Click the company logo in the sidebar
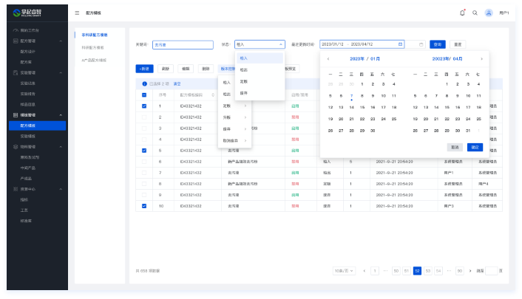This screenshot has height=299, width=522. [x=27, y=13]
